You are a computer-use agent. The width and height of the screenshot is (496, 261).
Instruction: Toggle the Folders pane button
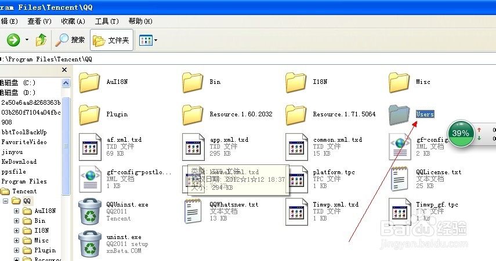click(x=111, y=40)
